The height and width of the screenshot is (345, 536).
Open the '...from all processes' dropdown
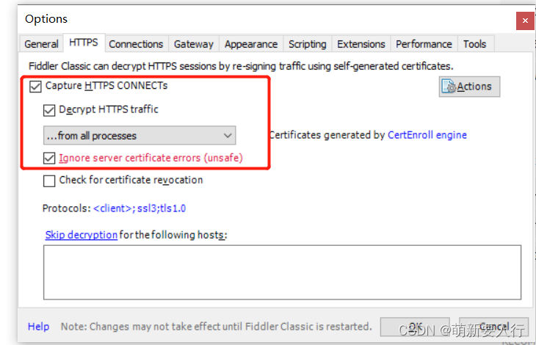(139, 135)
